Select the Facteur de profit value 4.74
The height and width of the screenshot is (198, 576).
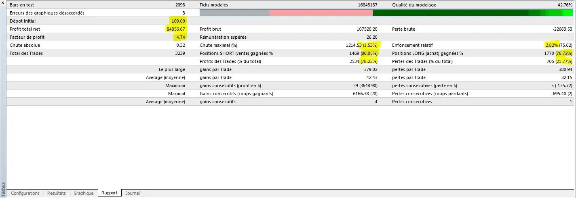pos(180,37)
